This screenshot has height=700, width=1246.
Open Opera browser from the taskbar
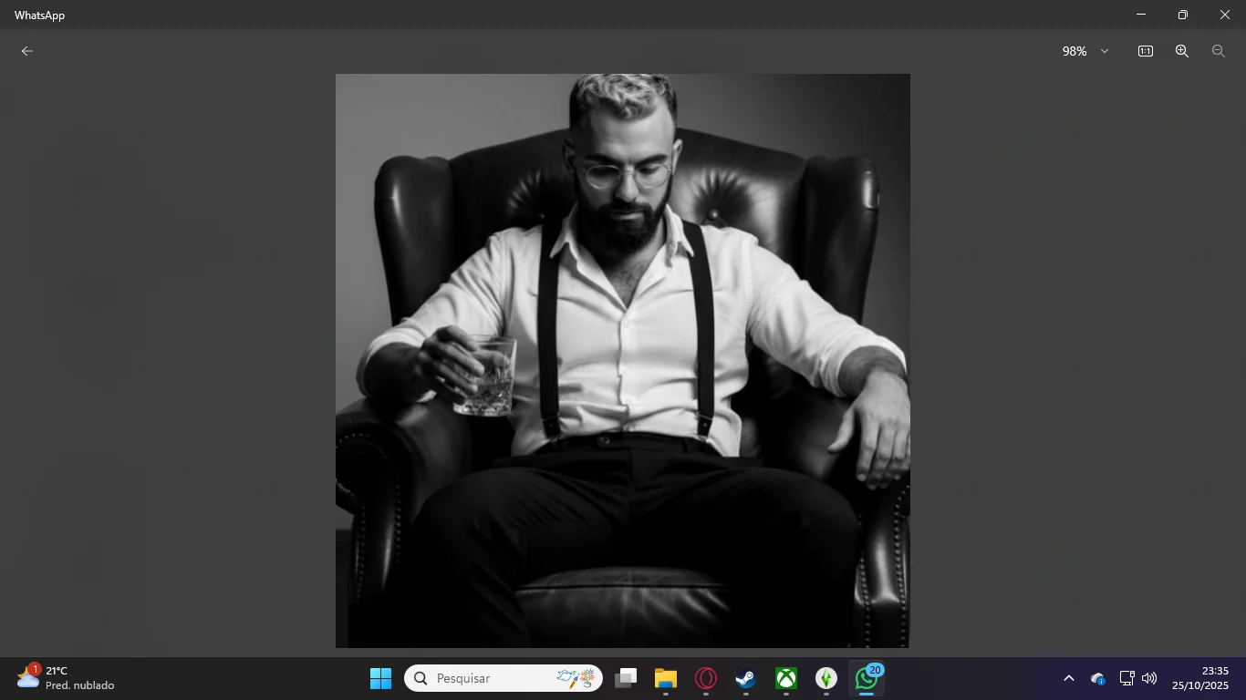click(x=705, y=678)
